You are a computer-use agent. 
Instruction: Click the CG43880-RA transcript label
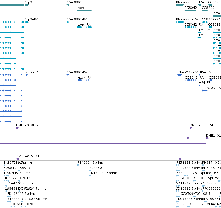(x=77, y=19)
